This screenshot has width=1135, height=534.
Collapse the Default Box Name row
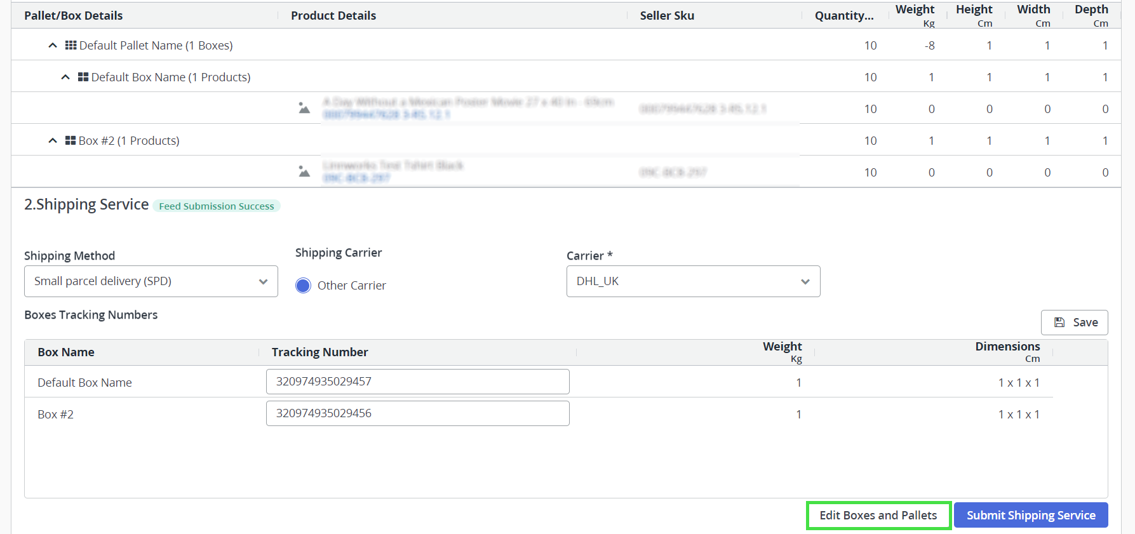tap(65, 77)
